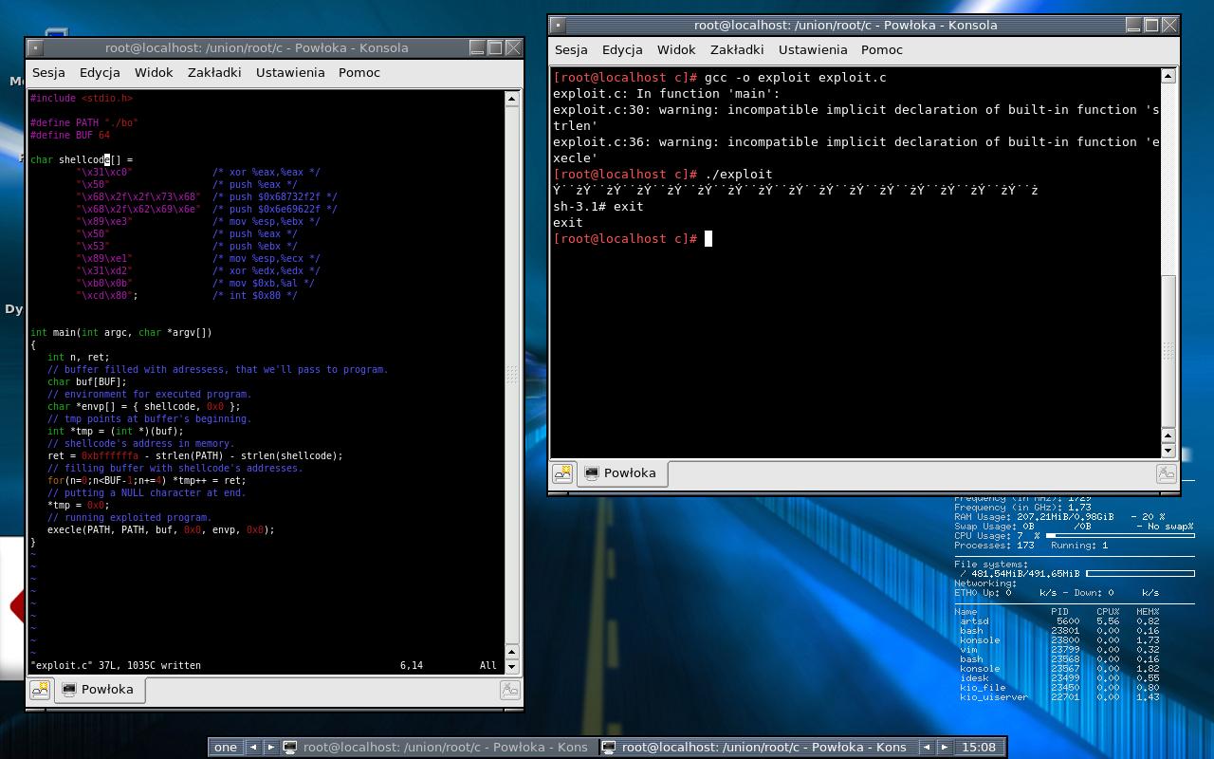
Task: Click right Konsola scrollbar thumb
Action: tap(1168, 353)
